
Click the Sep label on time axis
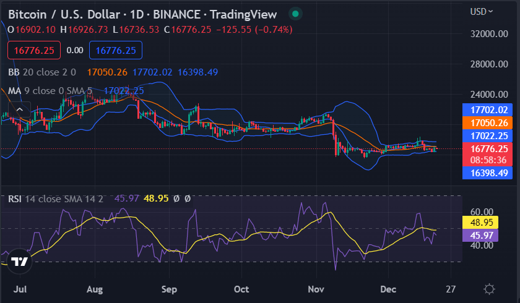(169, 289)
